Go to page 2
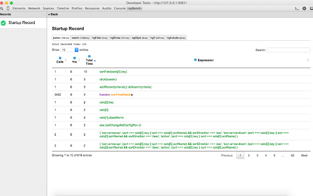This screenshot has height=196, width=313. click(x=249, y=155)
